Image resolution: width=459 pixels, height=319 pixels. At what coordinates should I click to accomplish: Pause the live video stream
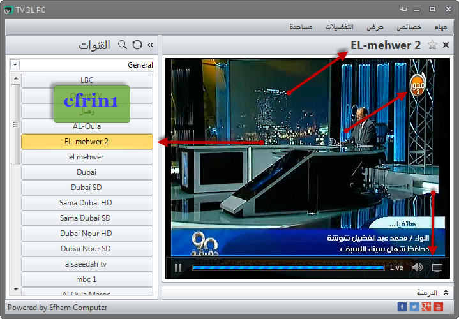[x=178, y=268]
